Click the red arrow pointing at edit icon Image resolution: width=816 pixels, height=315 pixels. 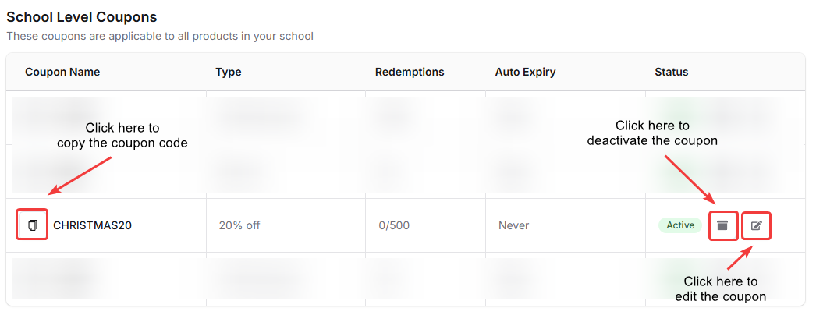pos(740,260)
